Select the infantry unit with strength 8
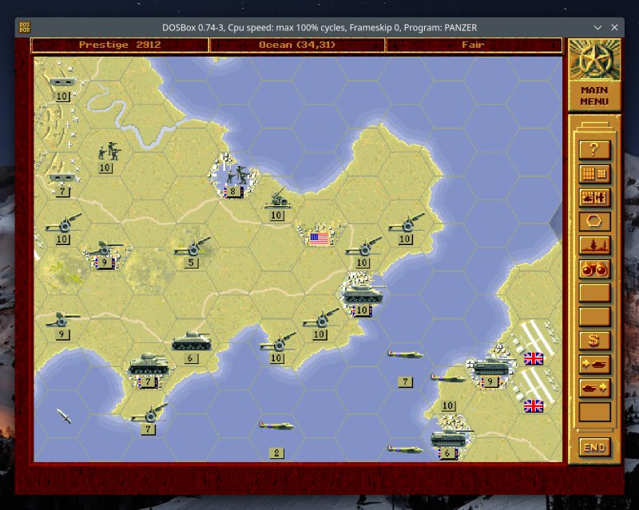This screenshot has width=639, height=510. [233, 177]
